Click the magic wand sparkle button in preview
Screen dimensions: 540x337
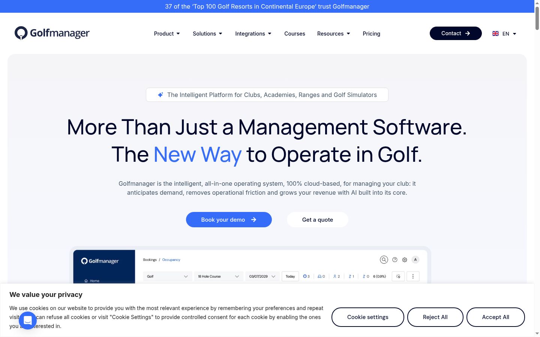point(398,276)
